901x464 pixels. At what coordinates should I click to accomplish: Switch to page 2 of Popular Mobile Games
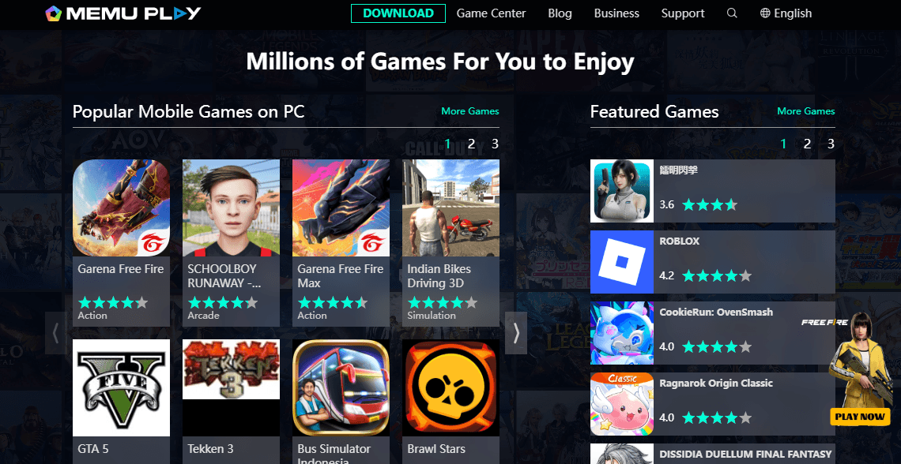click(x=471, y=144)
